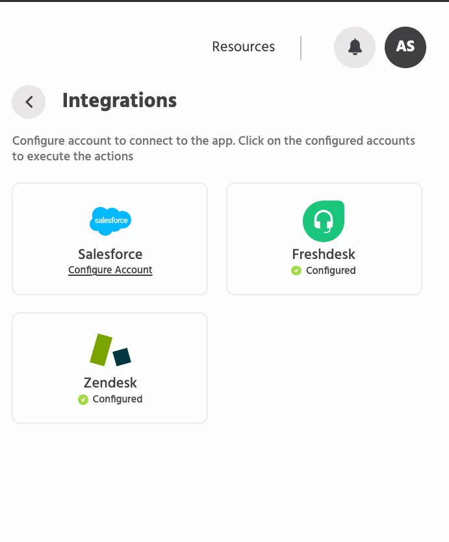Click the Zendesk logo icon
Image resolution: width=449 pixels, height=542 pixels.
(110, 349)
